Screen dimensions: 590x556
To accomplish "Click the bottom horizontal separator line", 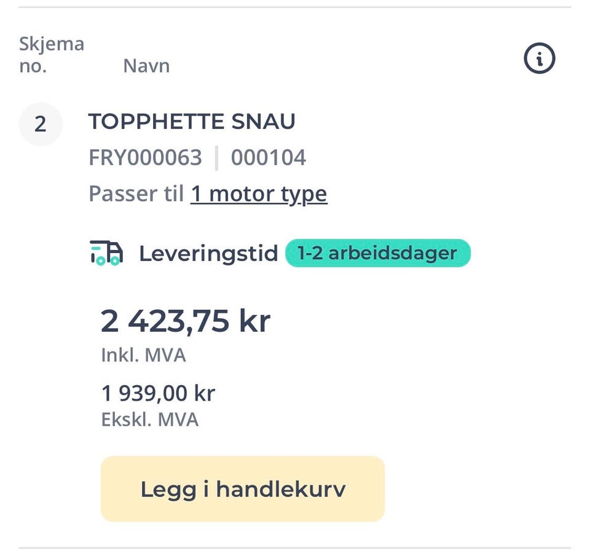I will 295,547.
